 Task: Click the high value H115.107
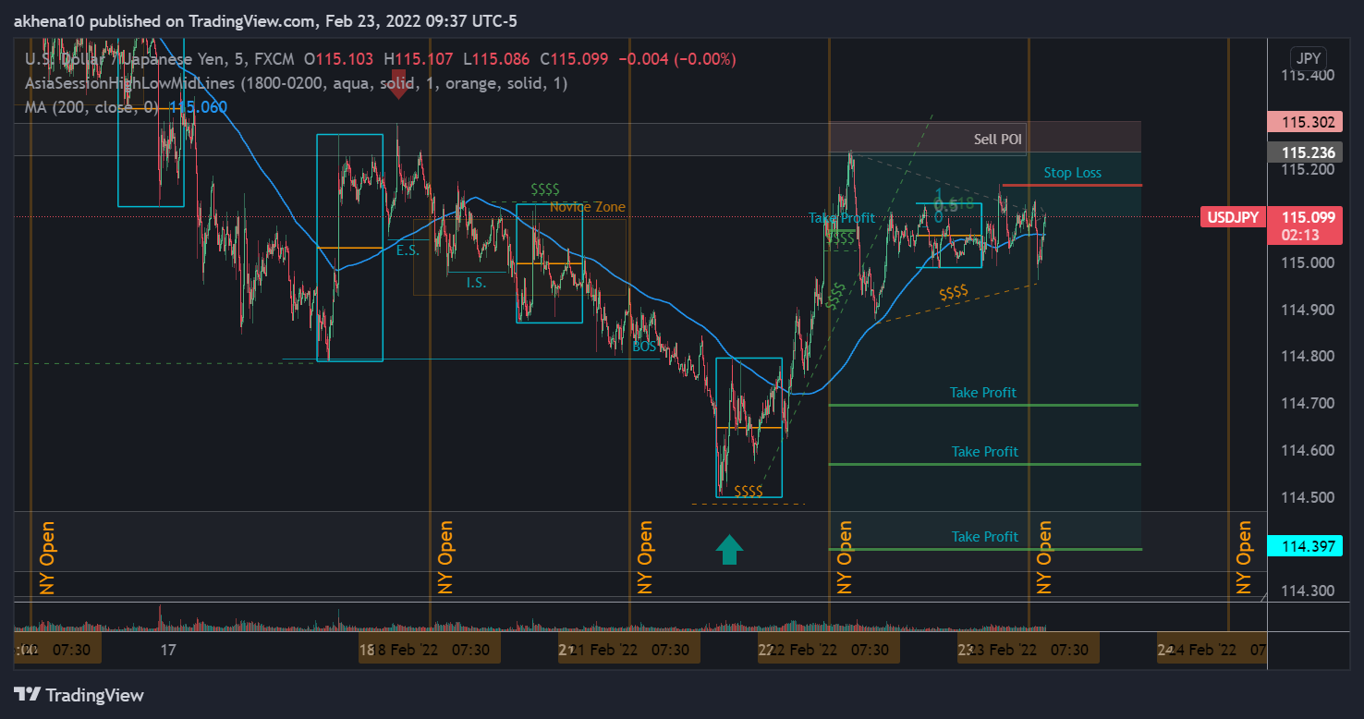coord(419,59)
